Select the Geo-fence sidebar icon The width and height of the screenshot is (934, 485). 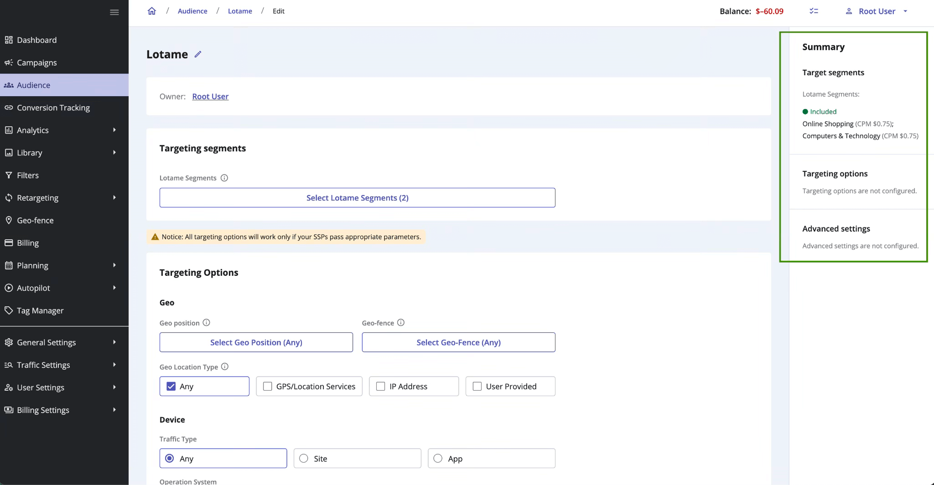tap(9, 220)
